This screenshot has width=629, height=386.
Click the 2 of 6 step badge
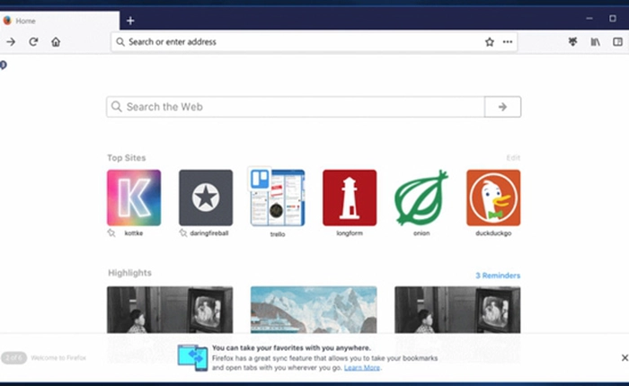click(14, 357)
